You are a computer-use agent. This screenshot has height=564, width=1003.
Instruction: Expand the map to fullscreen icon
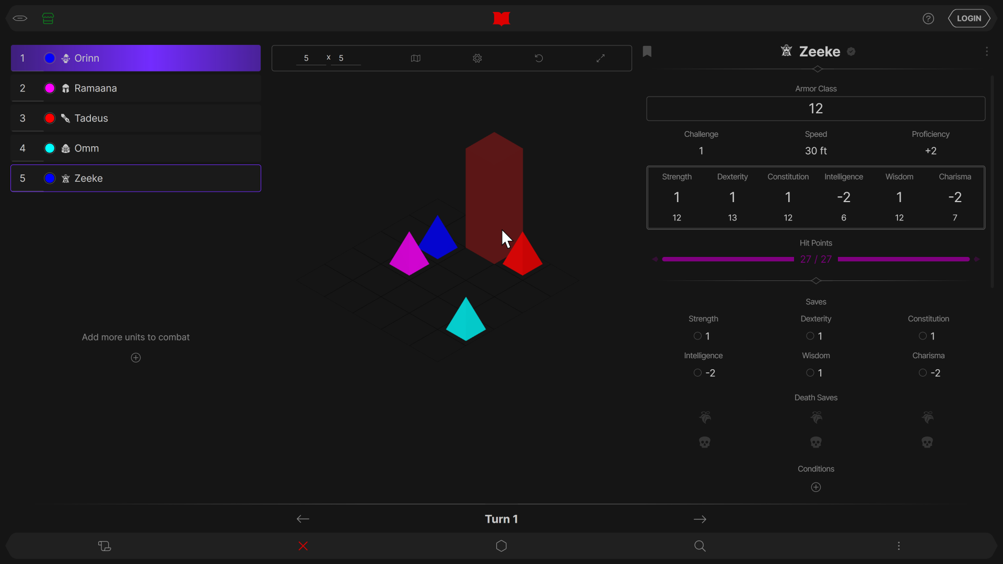(601, 58)
